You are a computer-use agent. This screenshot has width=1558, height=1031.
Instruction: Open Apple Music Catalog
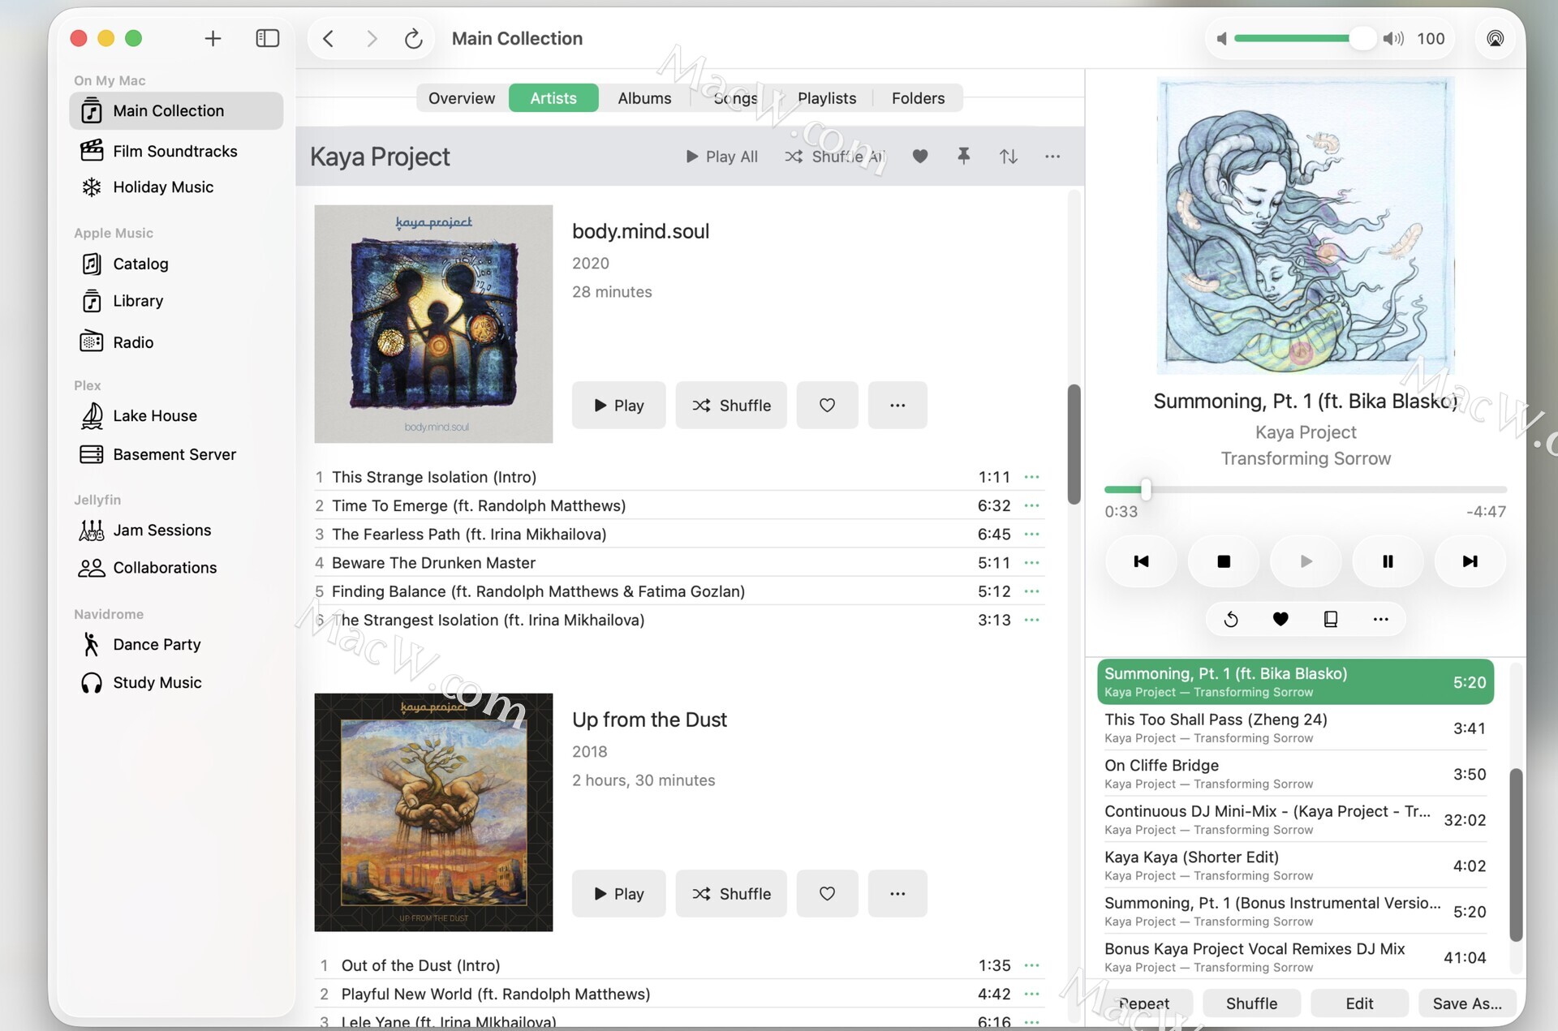[176, 264]
